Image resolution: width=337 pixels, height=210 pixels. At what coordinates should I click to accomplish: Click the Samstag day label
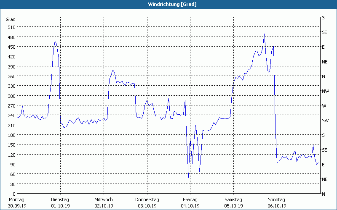point(233,200)
